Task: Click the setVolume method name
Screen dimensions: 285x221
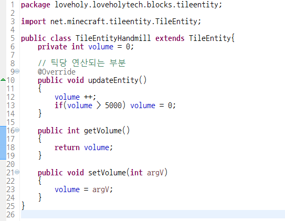Action: click(107, 173)
